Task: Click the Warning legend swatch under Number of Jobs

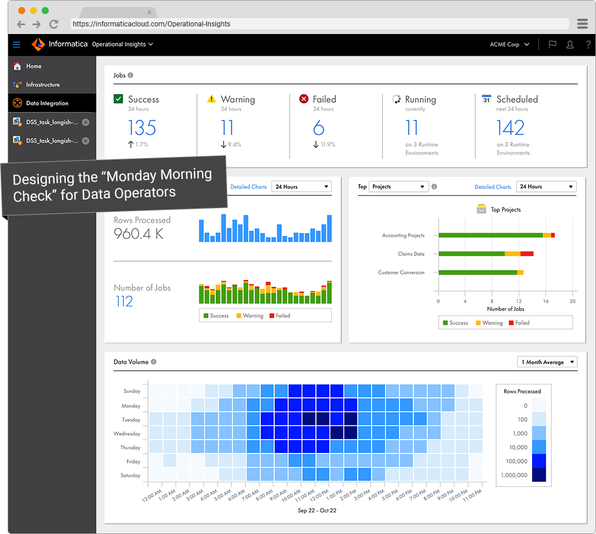Action: tap(239, 316)
